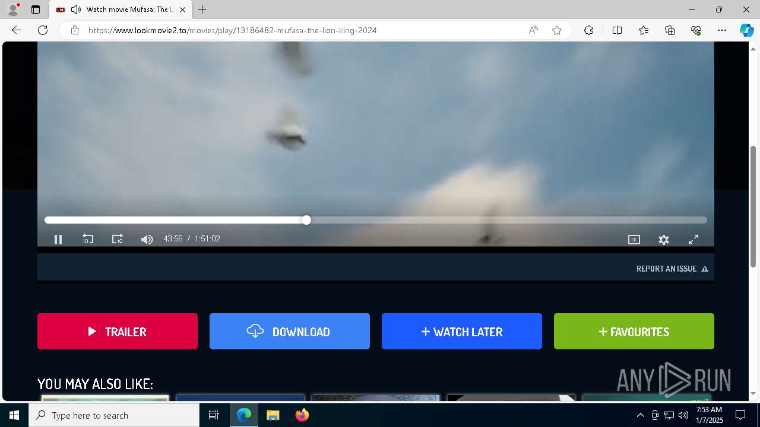Screen dimensions: 760x427
Task: Click the browser address bar URL
Action: [x=233, y=30]
